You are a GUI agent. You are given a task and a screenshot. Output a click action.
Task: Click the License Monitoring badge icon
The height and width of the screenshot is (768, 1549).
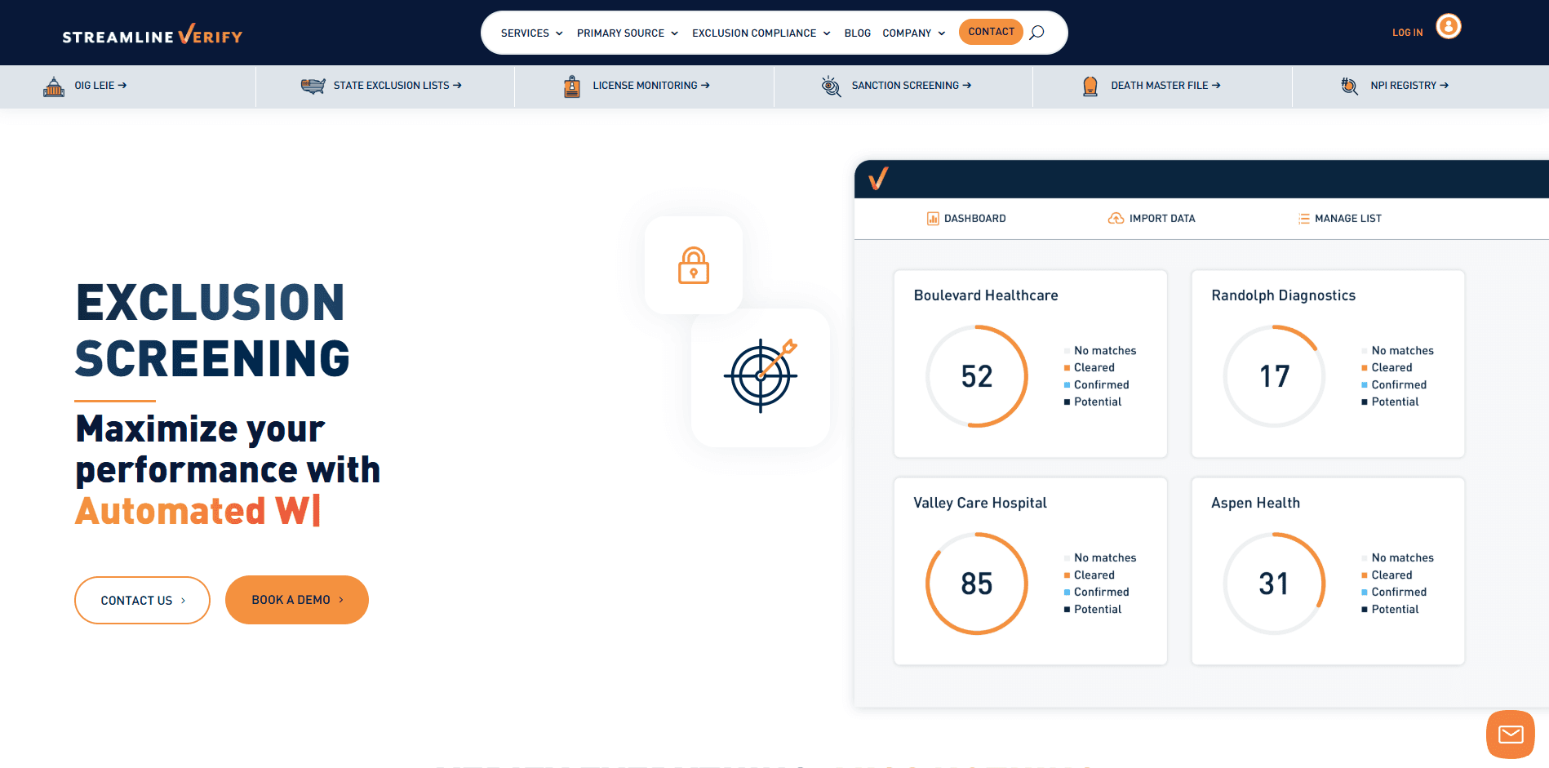point(572,86)
